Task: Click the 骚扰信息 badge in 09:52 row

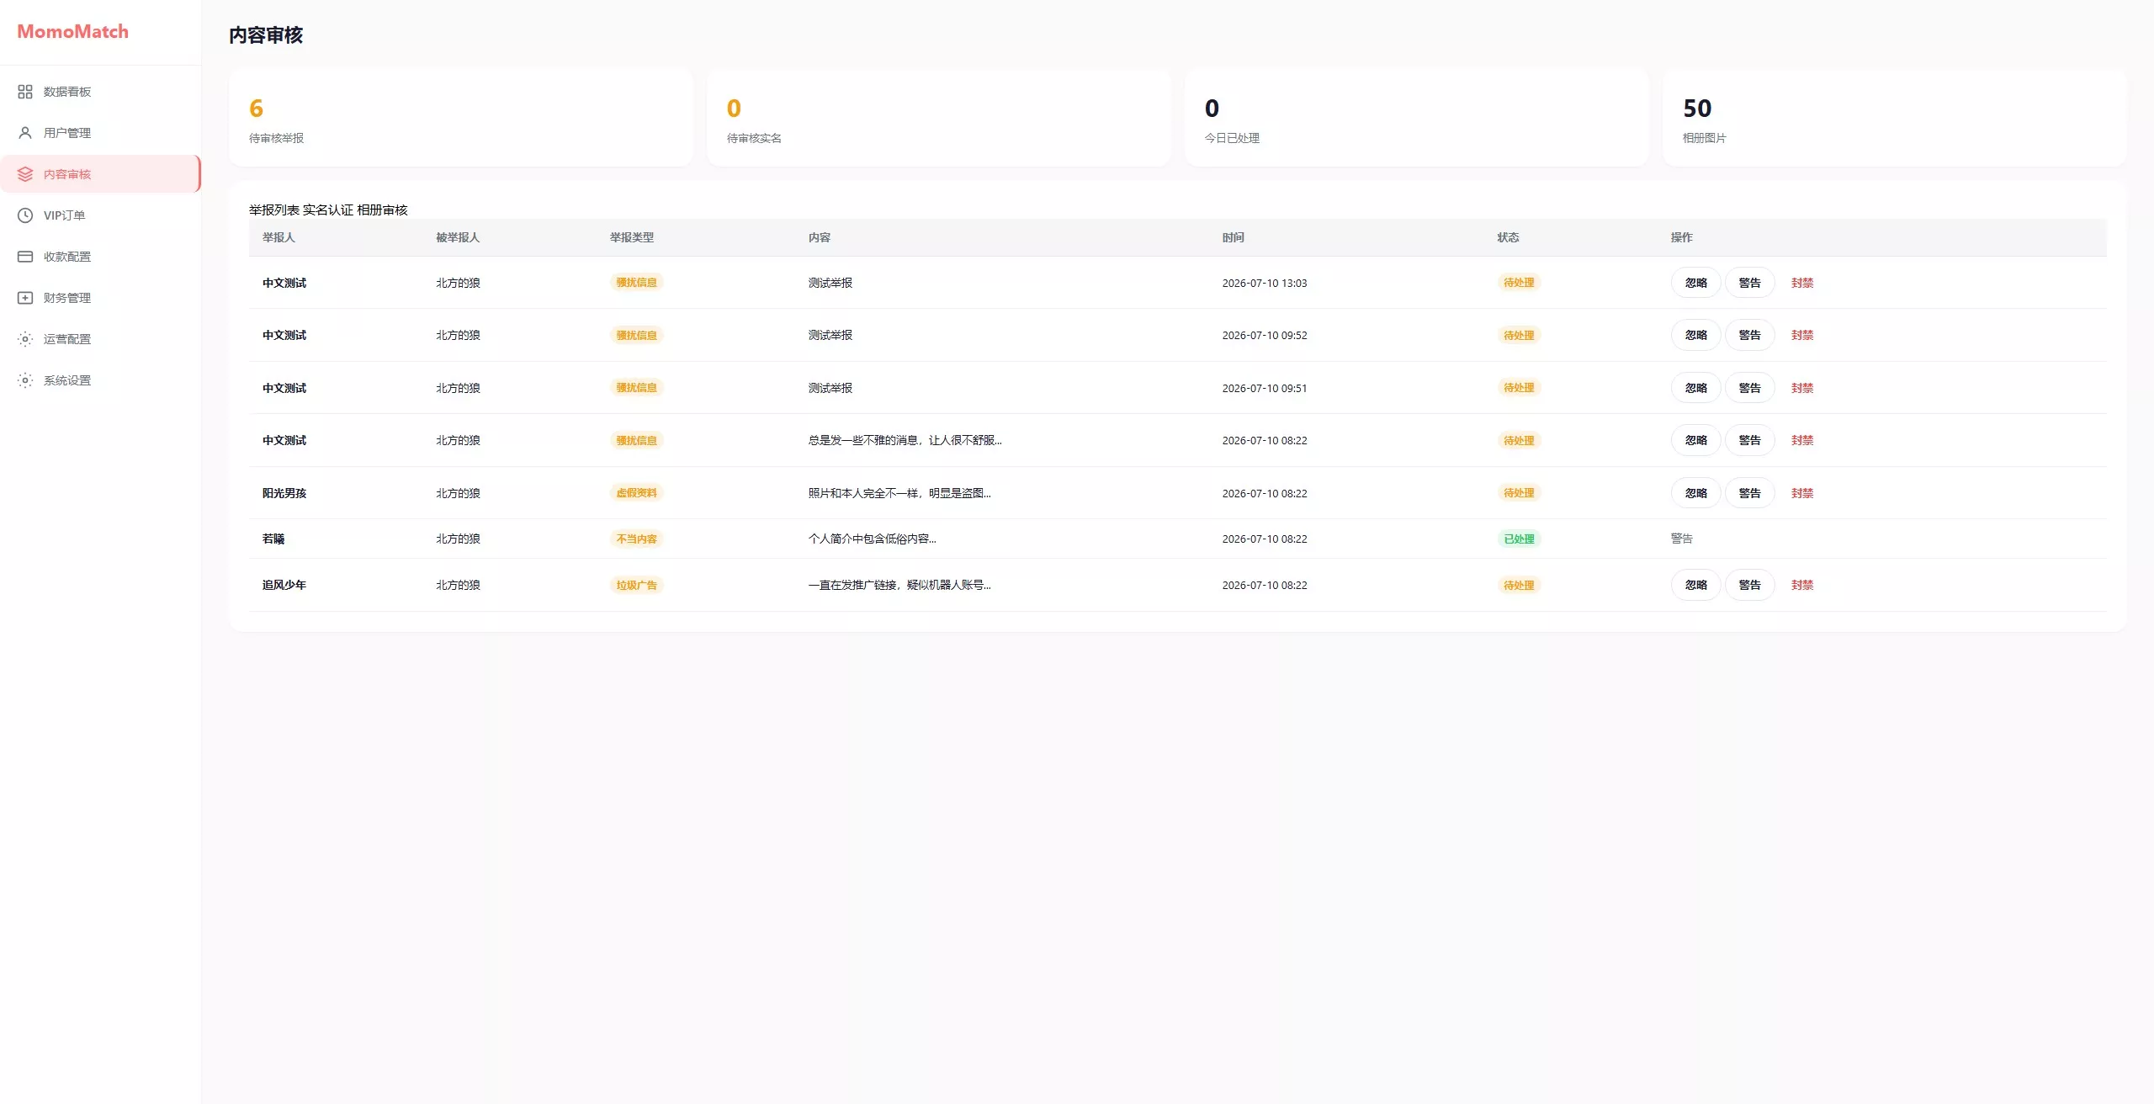Action: point(637,335)
